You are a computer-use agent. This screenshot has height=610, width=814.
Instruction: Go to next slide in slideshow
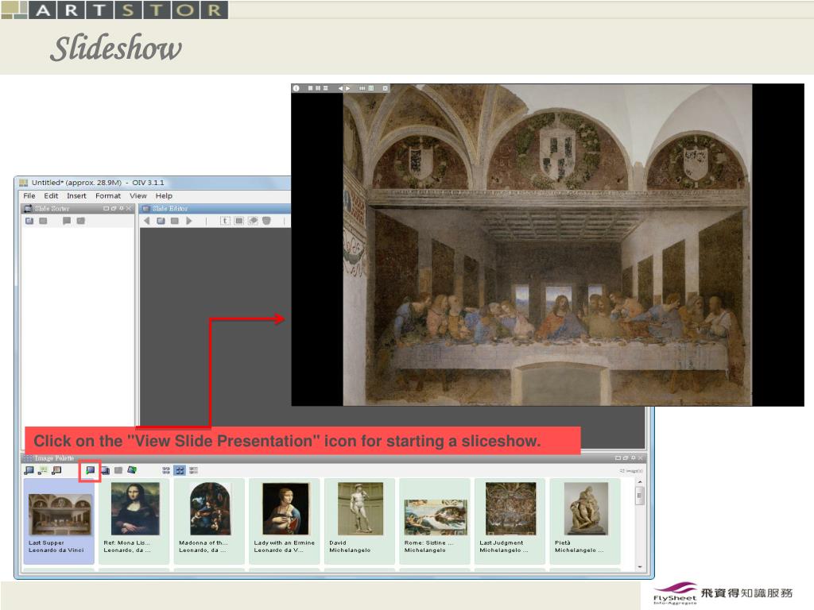[x=348, y=88]
